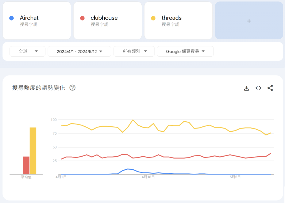Click the red clubhouse average bar

click(26, 165)
